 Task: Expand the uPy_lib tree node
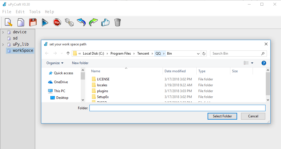click(3, 45)
